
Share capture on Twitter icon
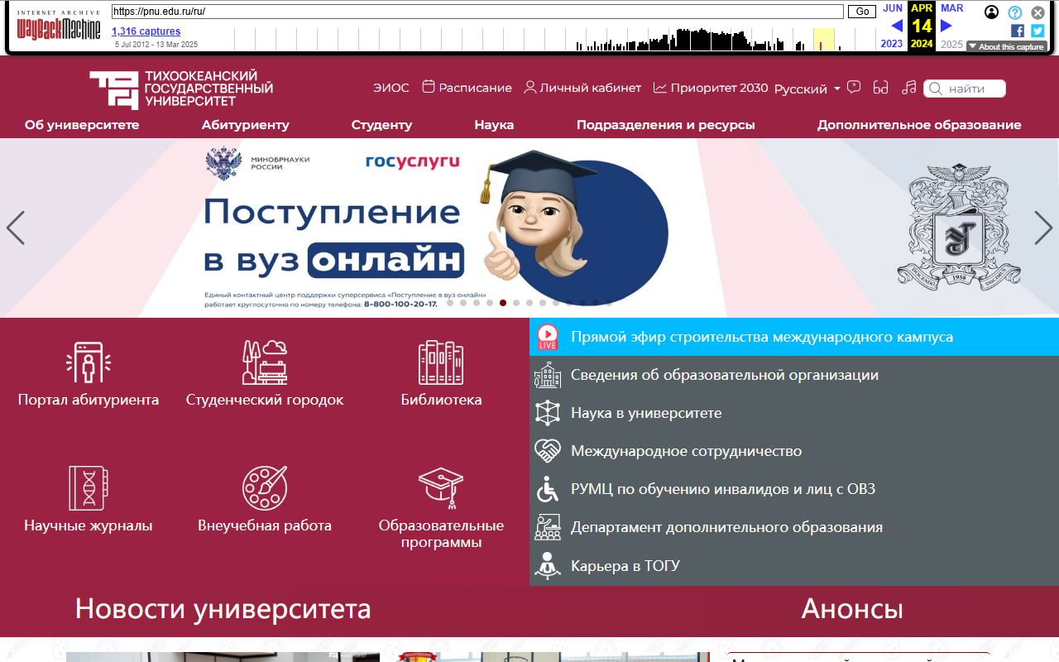1037,31
